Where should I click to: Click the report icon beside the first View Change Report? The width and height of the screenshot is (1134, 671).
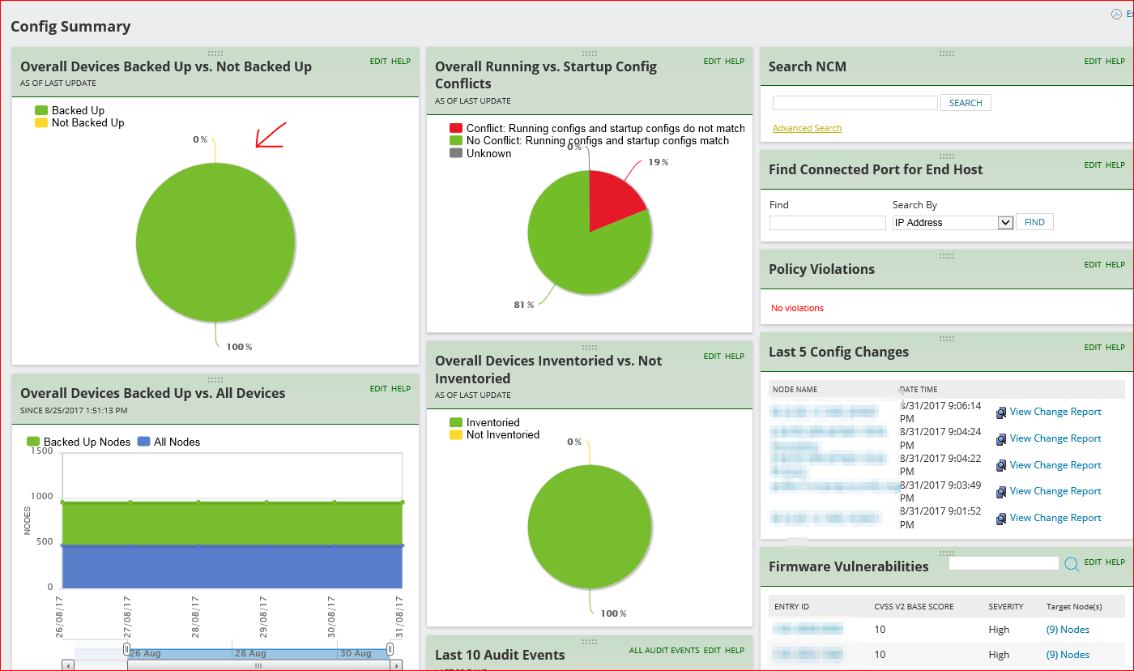[1001, 412]
